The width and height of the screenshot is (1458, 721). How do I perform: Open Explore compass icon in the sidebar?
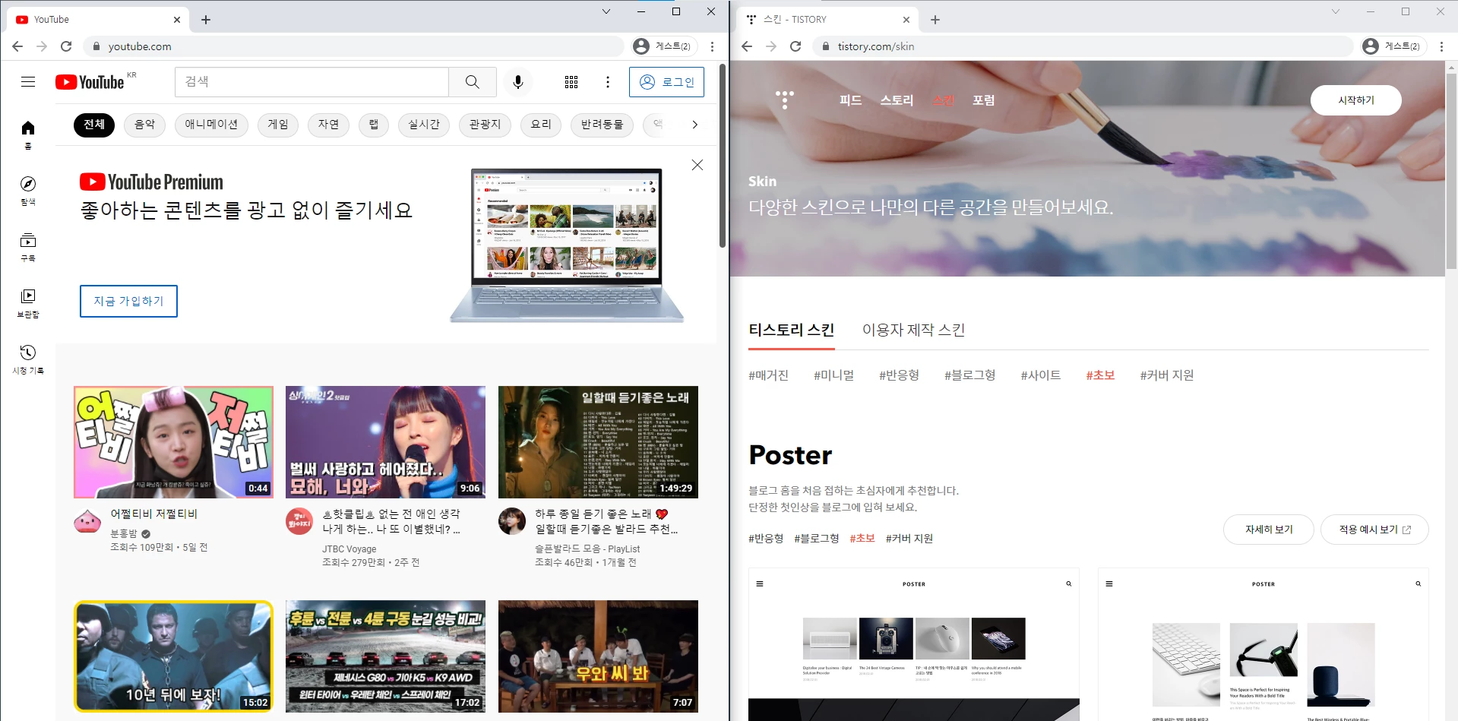(x=28, y=191)
